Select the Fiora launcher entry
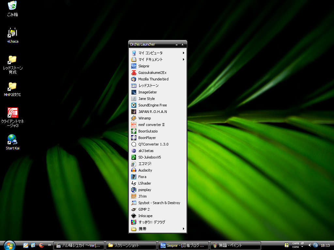This screenshot has width=334, height=250. click(158, 177)
